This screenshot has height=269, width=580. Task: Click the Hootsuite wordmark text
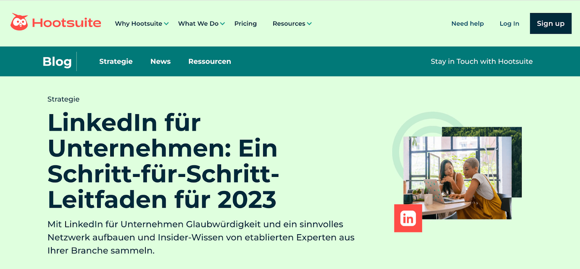click(67, 23)
